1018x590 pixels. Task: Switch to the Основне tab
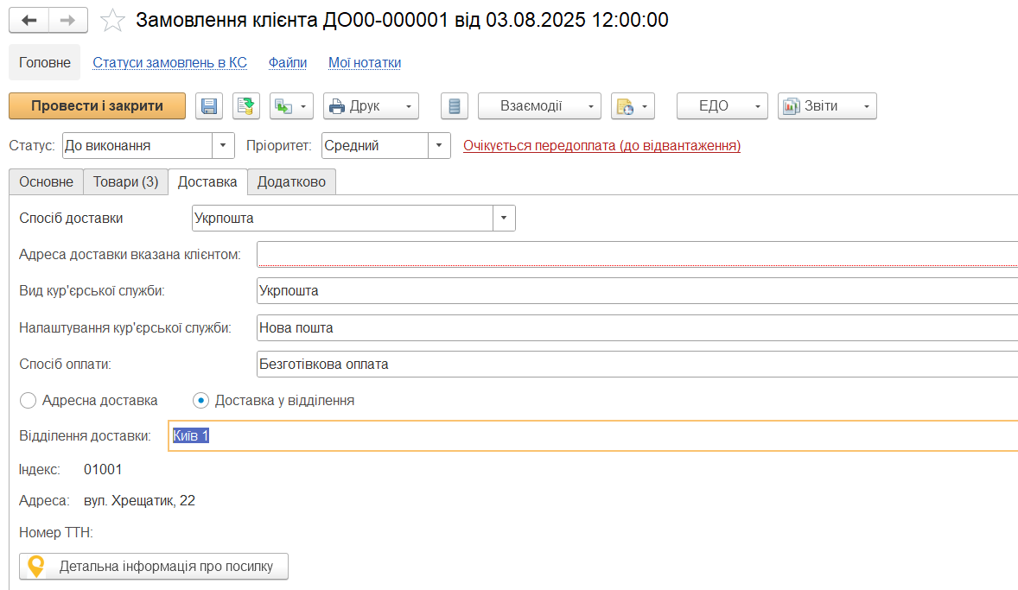click(x=46, y=181)
